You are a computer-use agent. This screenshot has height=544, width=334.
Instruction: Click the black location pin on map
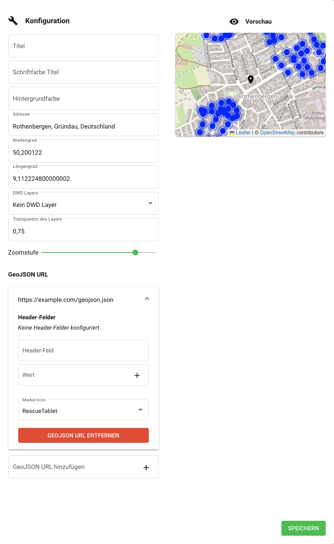250,79
